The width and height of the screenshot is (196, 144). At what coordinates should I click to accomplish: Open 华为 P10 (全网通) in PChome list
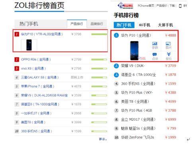136,35
